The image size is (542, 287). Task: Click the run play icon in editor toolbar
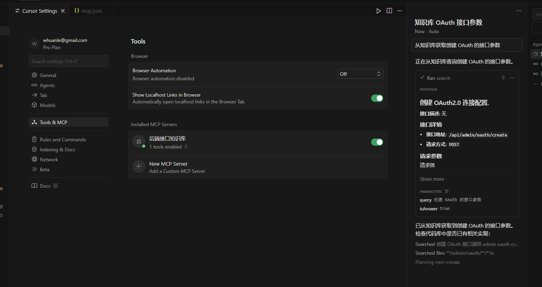coord(378,11)
